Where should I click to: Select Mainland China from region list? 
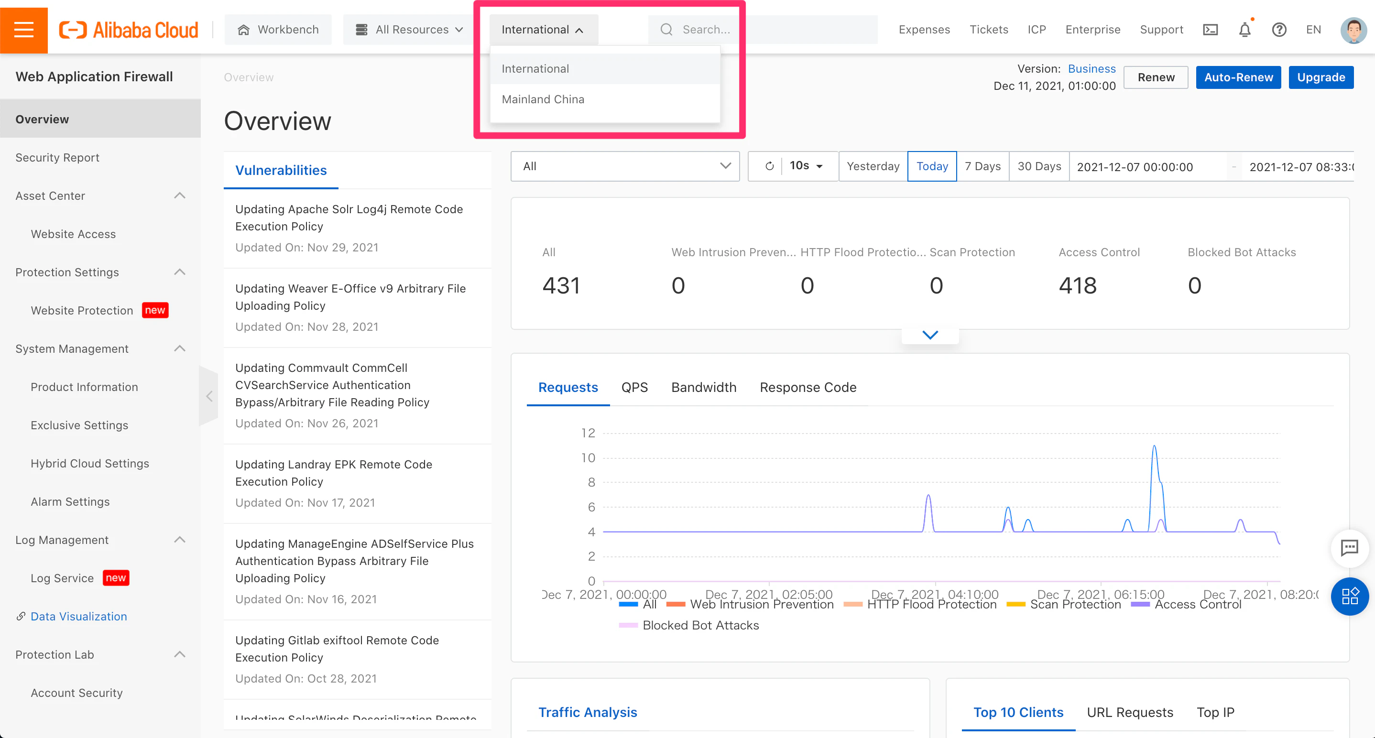605,99
